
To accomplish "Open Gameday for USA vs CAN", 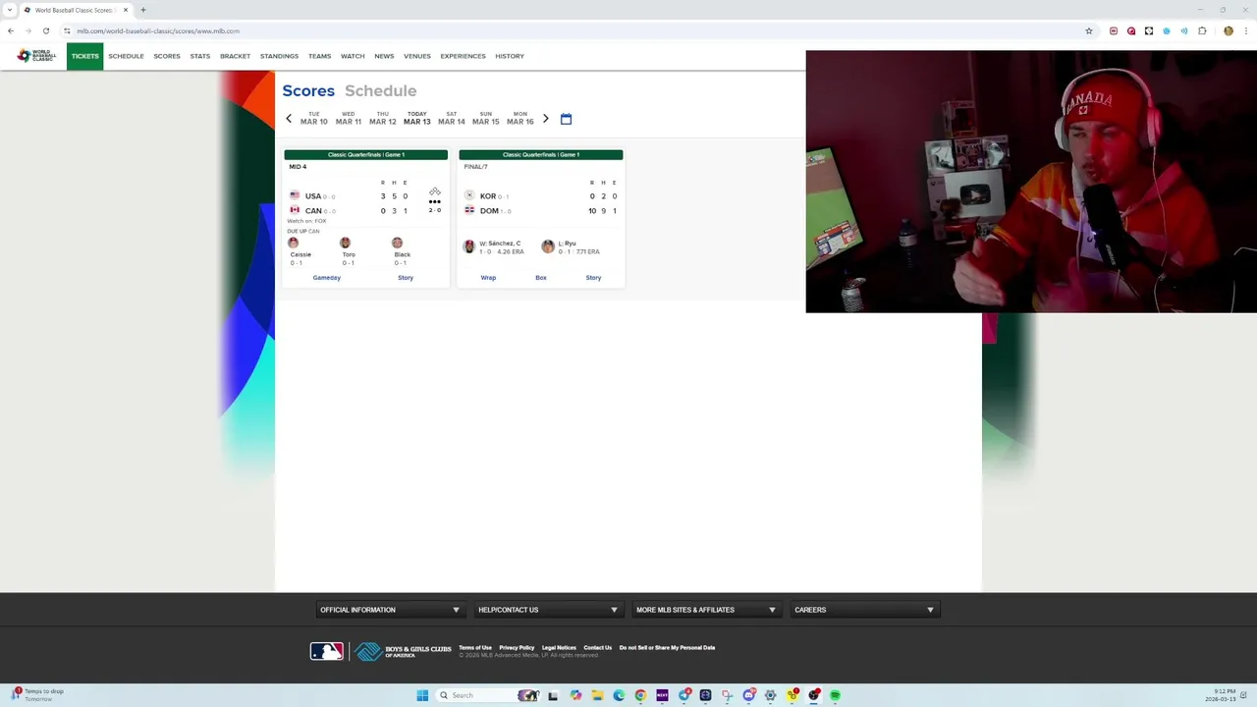I will click(x=327, y=278).
